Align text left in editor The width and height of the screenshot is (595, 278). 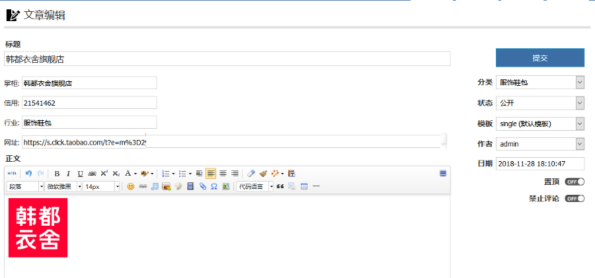click(211, 174)
